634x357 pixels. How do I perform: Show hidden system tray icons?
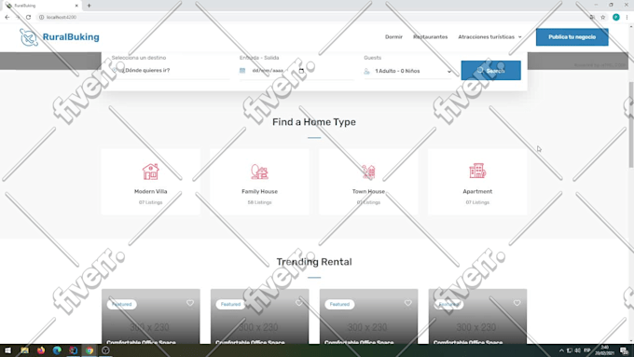pos(561,350)
